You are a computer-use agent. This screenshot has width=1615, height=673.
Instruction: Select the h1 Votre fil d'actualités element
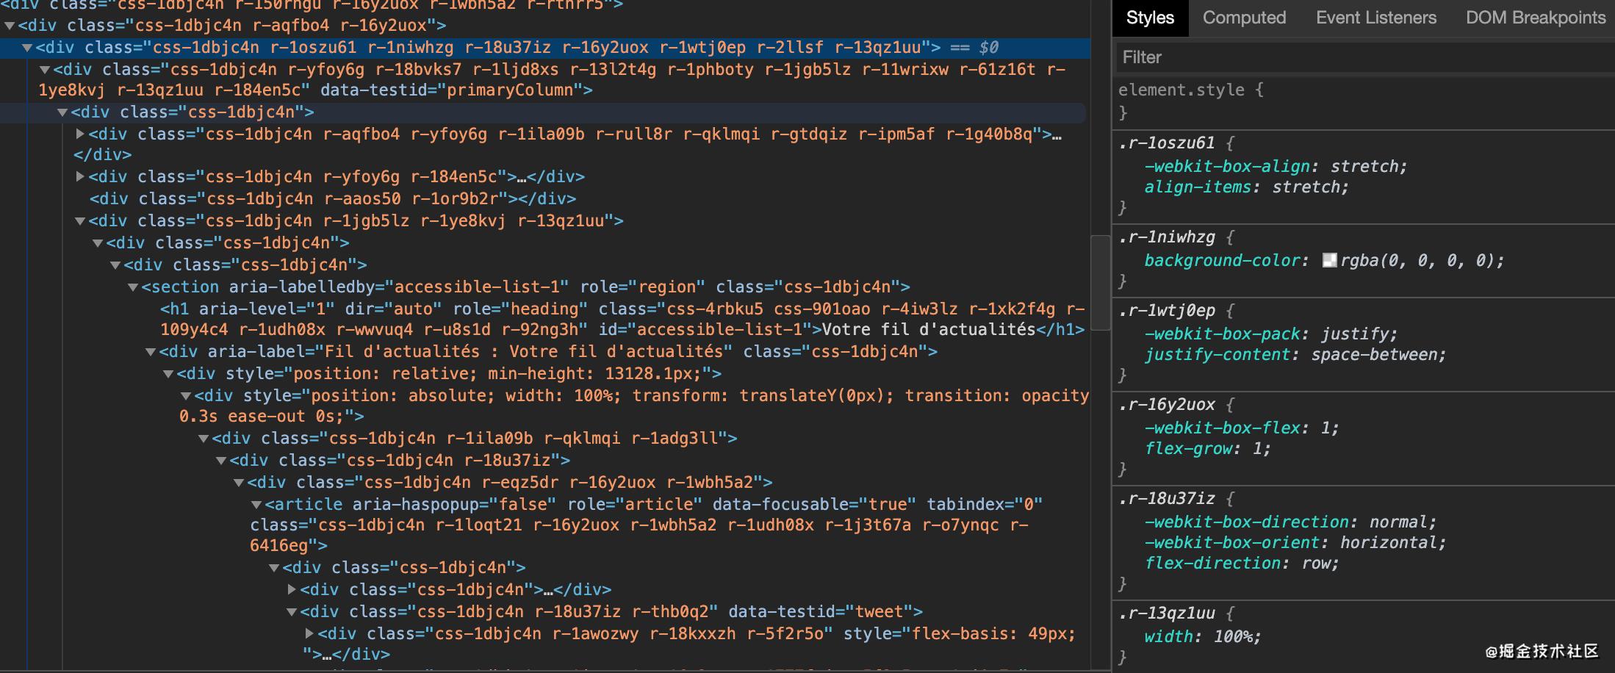(x=514, y=309)
